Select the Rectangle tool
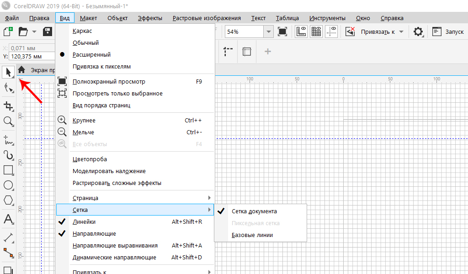Viewport: 468px width, 274px height. (x=8, y=170)
